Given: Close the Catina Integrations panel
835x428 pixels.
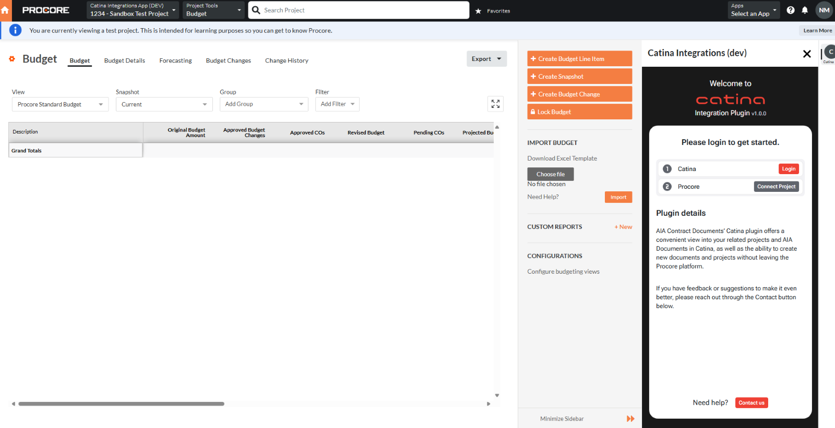Looking at the screenshot, I should 807,54.
